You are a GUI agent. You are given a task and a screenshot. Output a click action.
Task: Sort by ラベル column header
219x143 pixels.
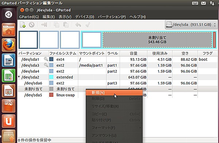coord(113,53)
